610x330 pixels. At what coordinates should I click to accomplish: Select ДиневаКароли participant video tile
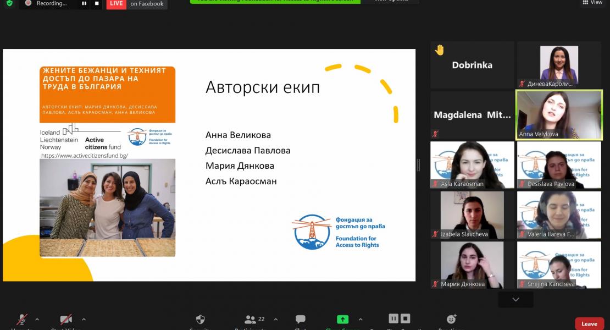tap(559, 65)
